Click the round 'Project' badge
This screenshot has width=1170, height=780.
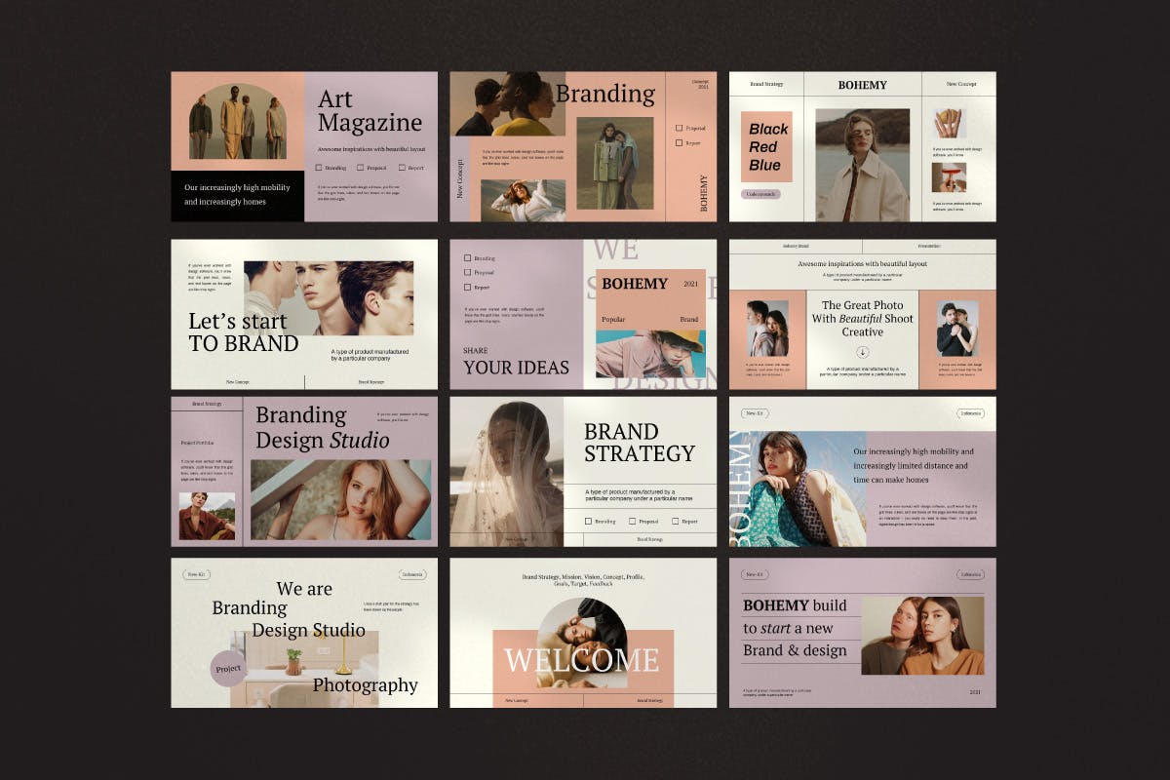[x=228, y=669]
